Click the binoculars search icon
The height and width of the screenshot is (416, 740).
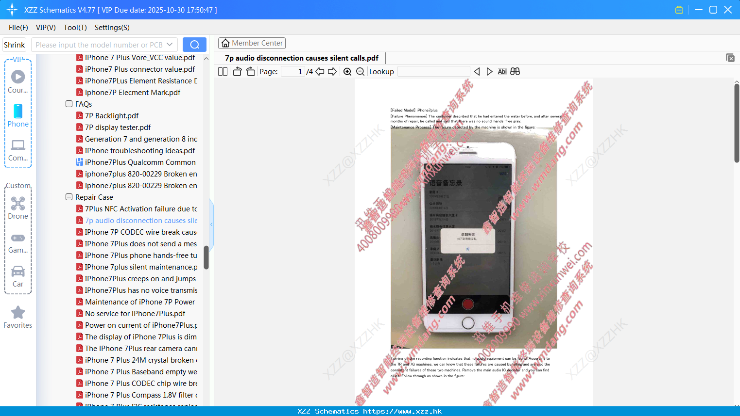point(515,72)
